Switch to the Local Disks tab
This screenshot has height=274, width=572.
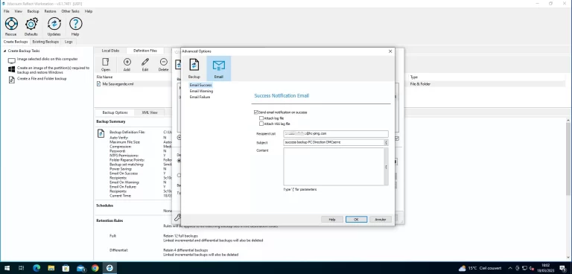click(110, 51)
